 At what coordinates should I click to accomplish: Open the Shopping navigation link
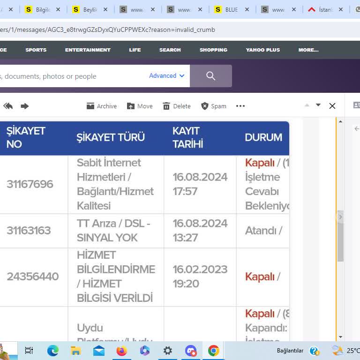point(213,50)
